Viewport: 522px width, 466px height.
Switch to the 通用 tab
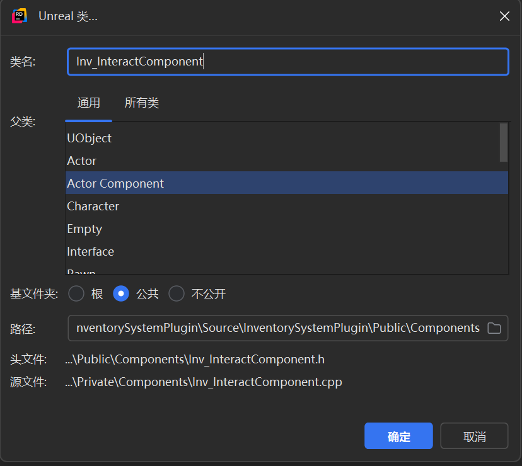click(88, 103)
